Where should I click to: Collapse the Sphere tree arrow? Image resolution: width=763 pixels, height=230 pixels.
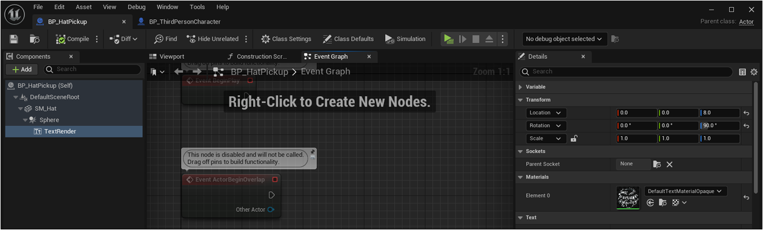(26, 120)
